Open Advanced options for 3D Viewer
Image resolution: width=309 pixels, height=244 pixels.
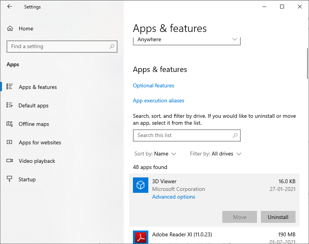coord(174,197)
